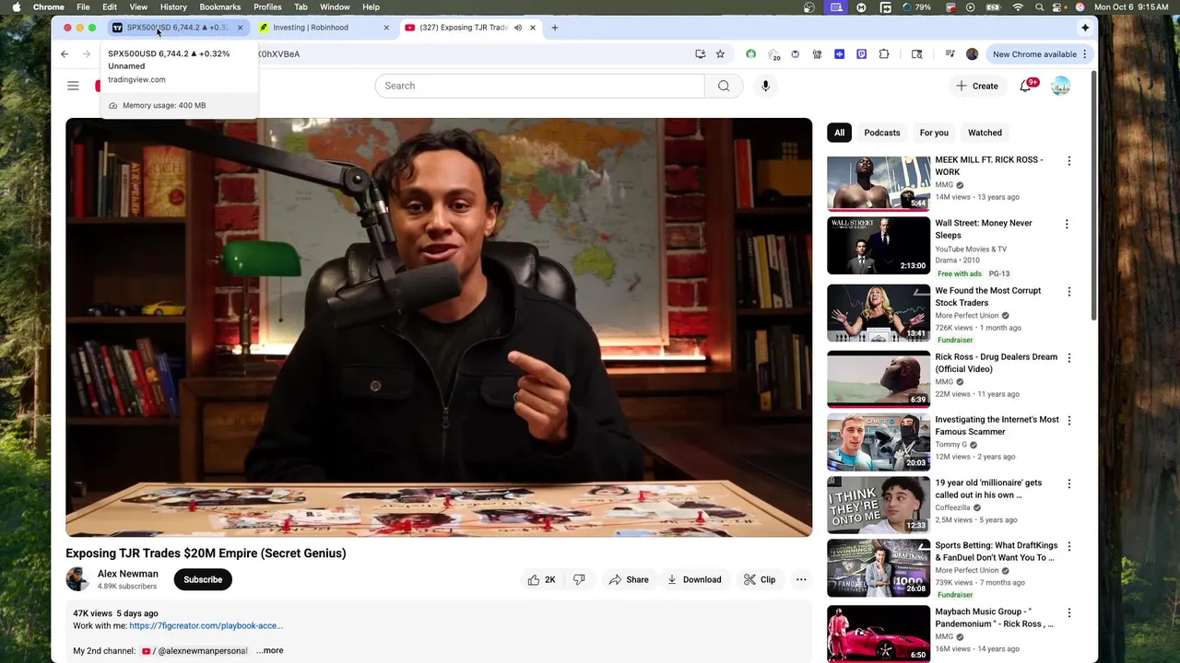Select the Watched filter chip

[x=985, y=133]
